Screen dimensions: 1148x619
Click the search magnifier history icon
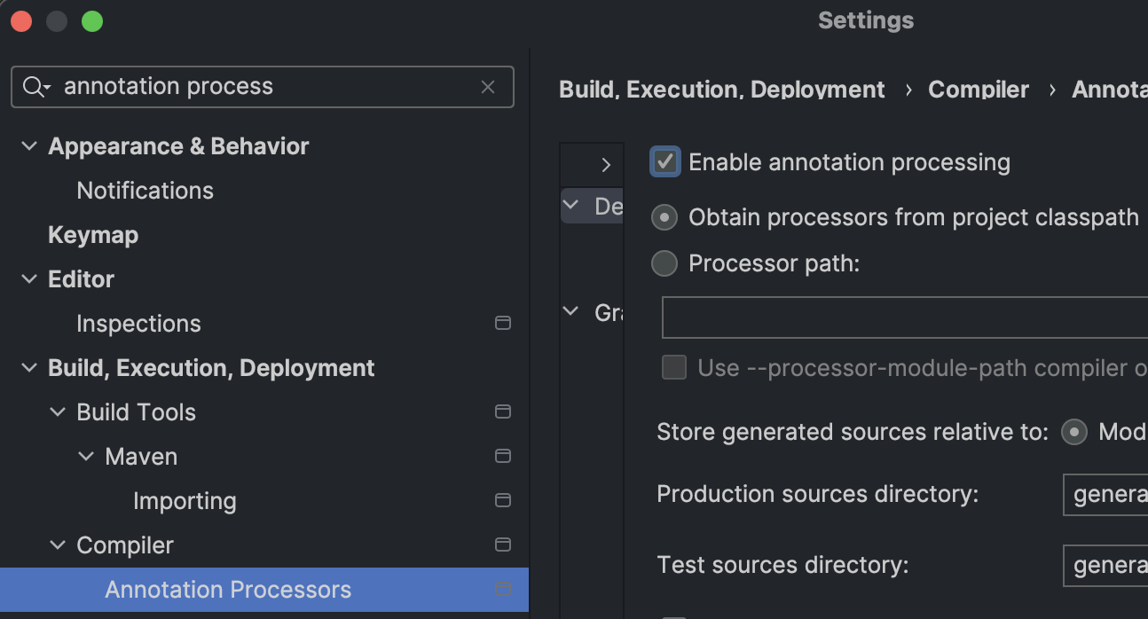36,87
